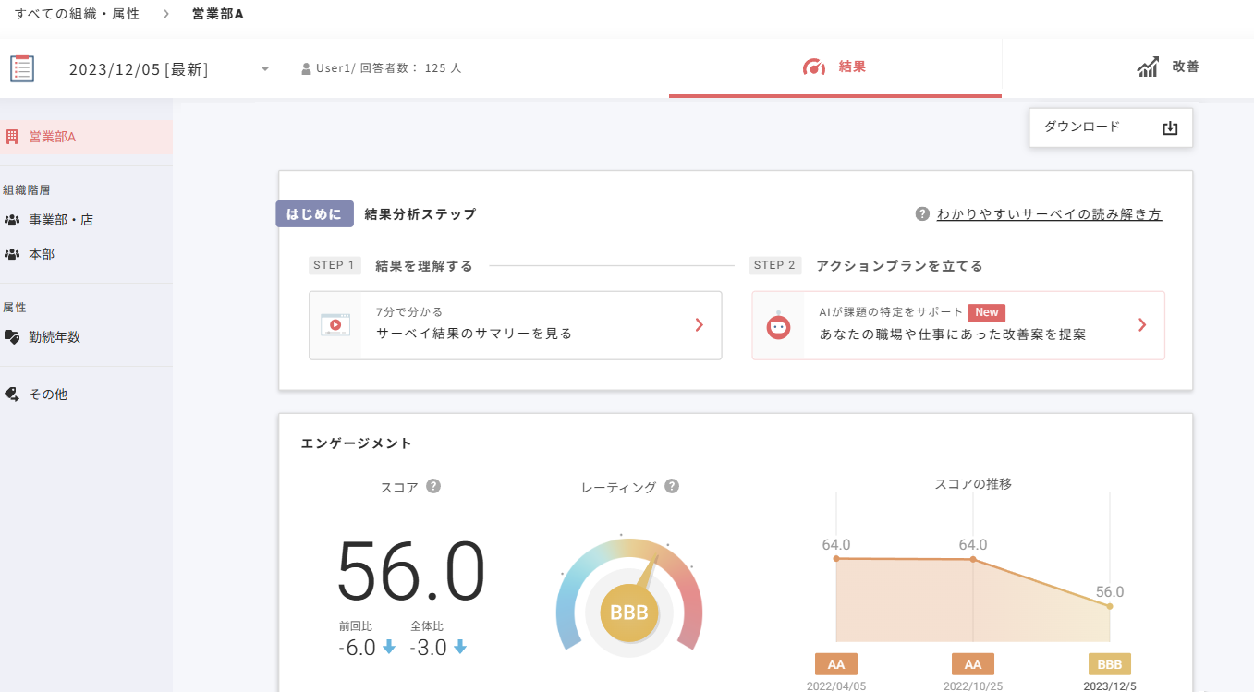
Task: Open the survey date dropdown arrow
Action: pyautogui.click(x=265, y=69)
